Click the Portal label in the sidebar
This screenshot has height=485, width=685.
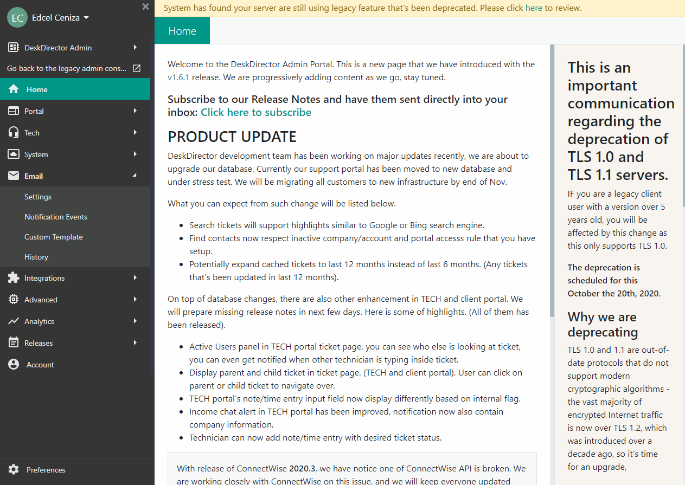[34, 111]
